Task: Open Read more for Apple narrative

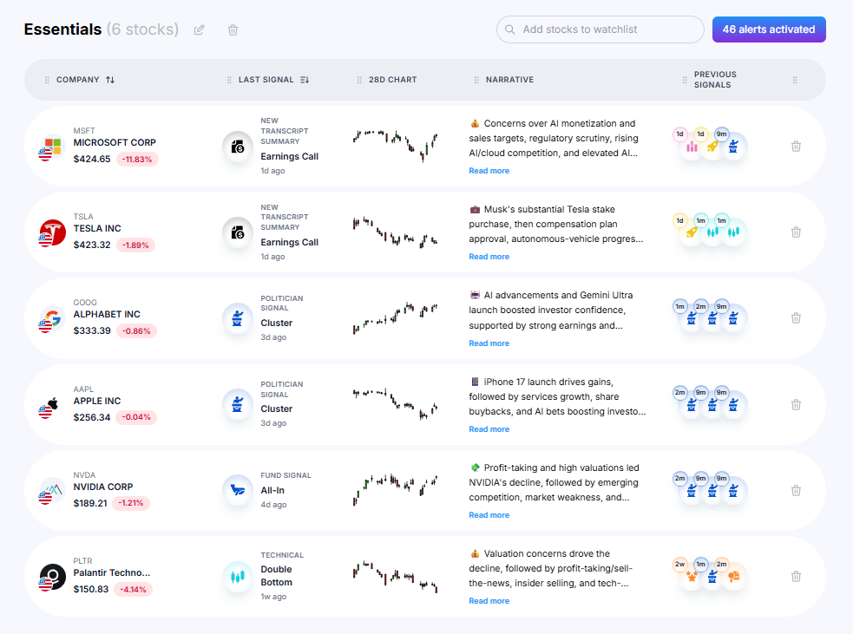Action: [x=489, y=429]
